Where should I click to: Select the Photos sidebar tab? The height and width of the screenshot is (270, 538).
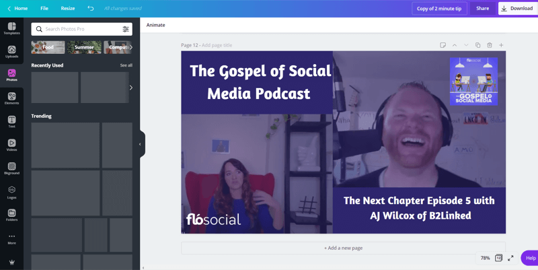tap(11, 75)
